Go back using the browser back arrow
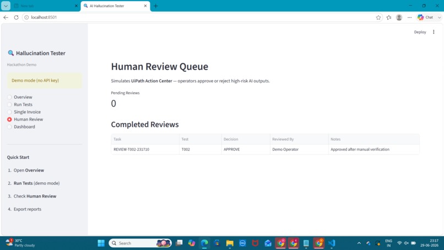 6,17
